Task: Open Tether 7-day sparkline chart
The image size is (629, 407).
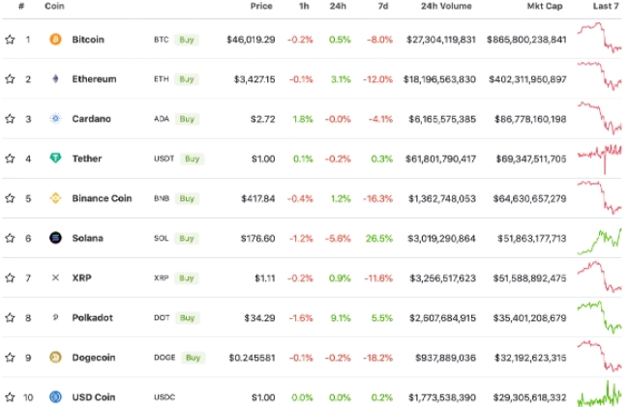Action: [x=599, y=160]
